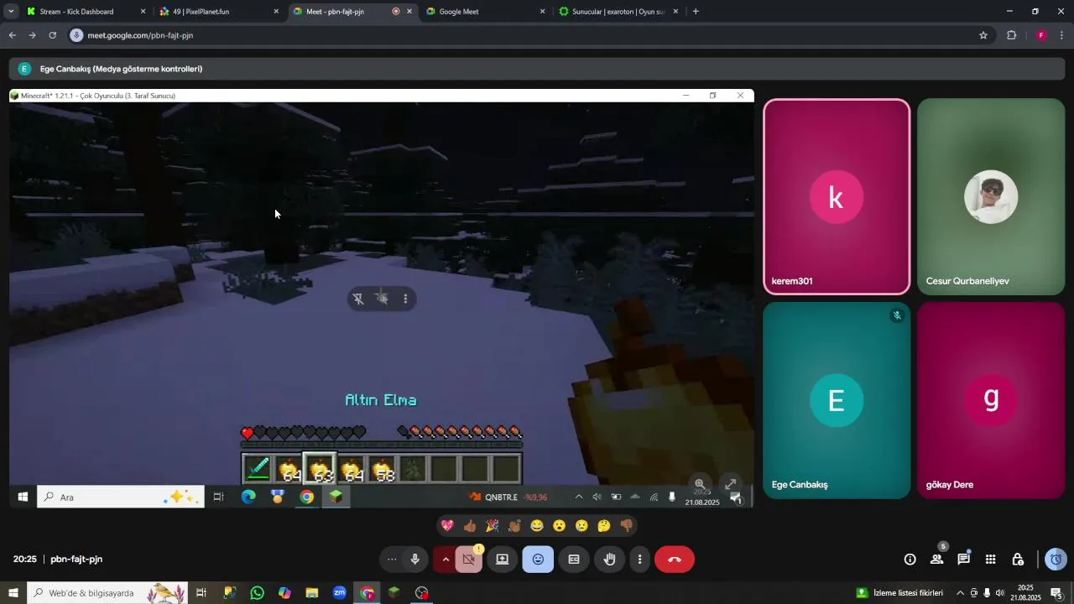Image resolution: width=1074 pixels, height=604 pixels.
Task: Click the taskbar search box Web'de & bilgisayarda
Action: 107,593
